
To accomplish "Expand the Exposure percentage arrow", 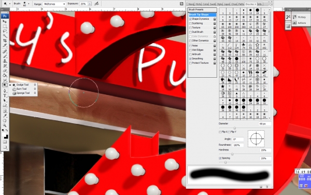I will click(90, 4).
